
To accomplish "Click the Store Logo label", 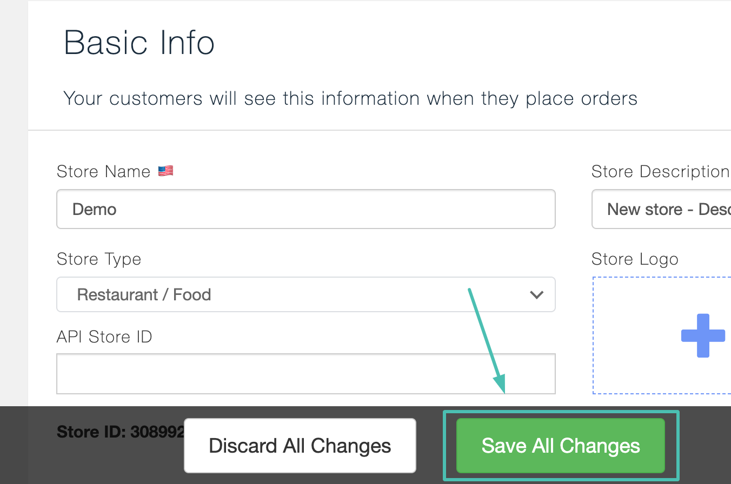I will pos(635,259).
